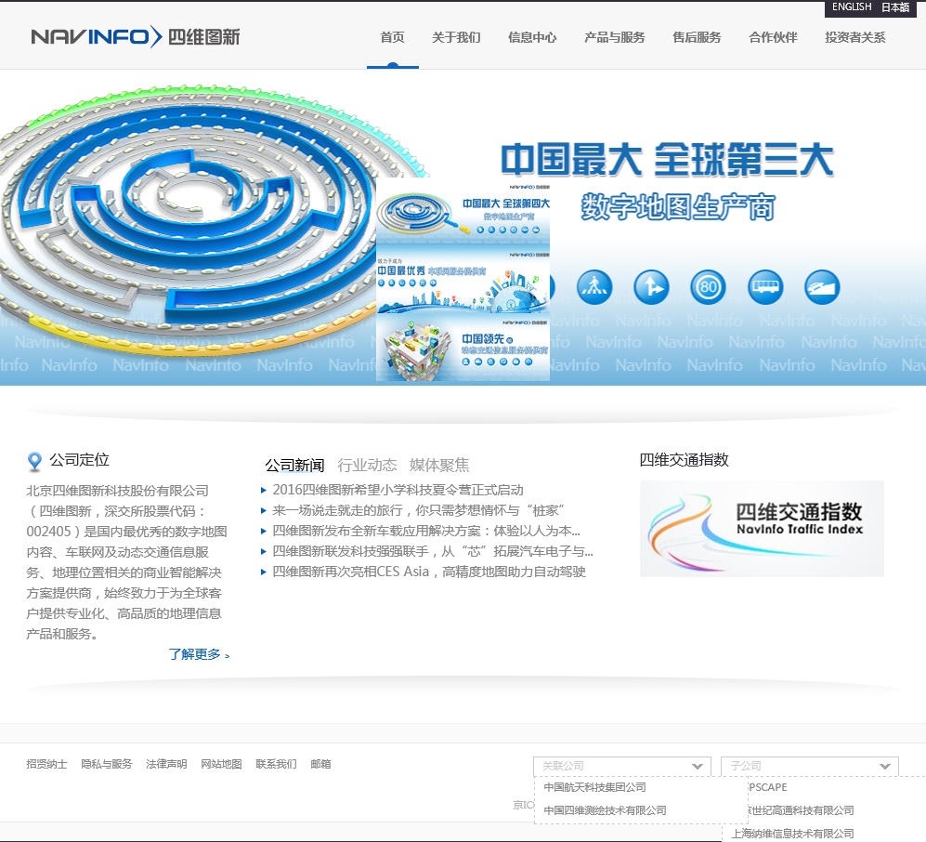The height and width of the screenshot is (842, 926).
Task: Open news 四维图新发布全新车载应用解决方案
Action: [425, 531]
